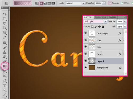Expand the toolbar with double arrows
133x99 pixels.
pyautogui.click(x=2, y=8)
